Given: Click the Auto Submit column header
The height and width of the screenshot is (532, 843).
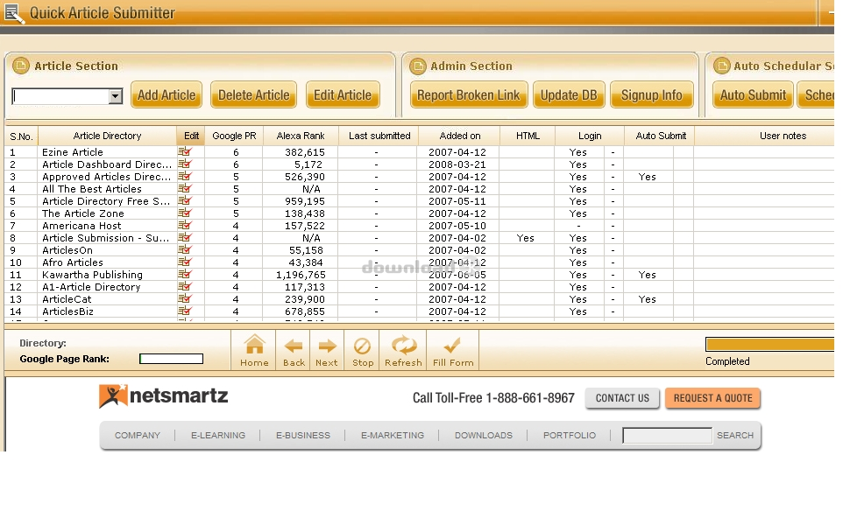Looking at the screenshot, I should click(661, 136).
